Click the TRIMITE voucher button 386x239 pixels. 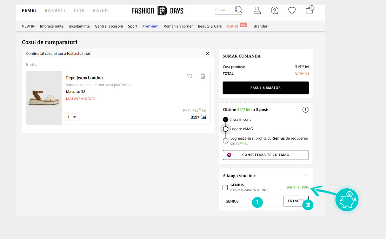click(x=296, y=201)
